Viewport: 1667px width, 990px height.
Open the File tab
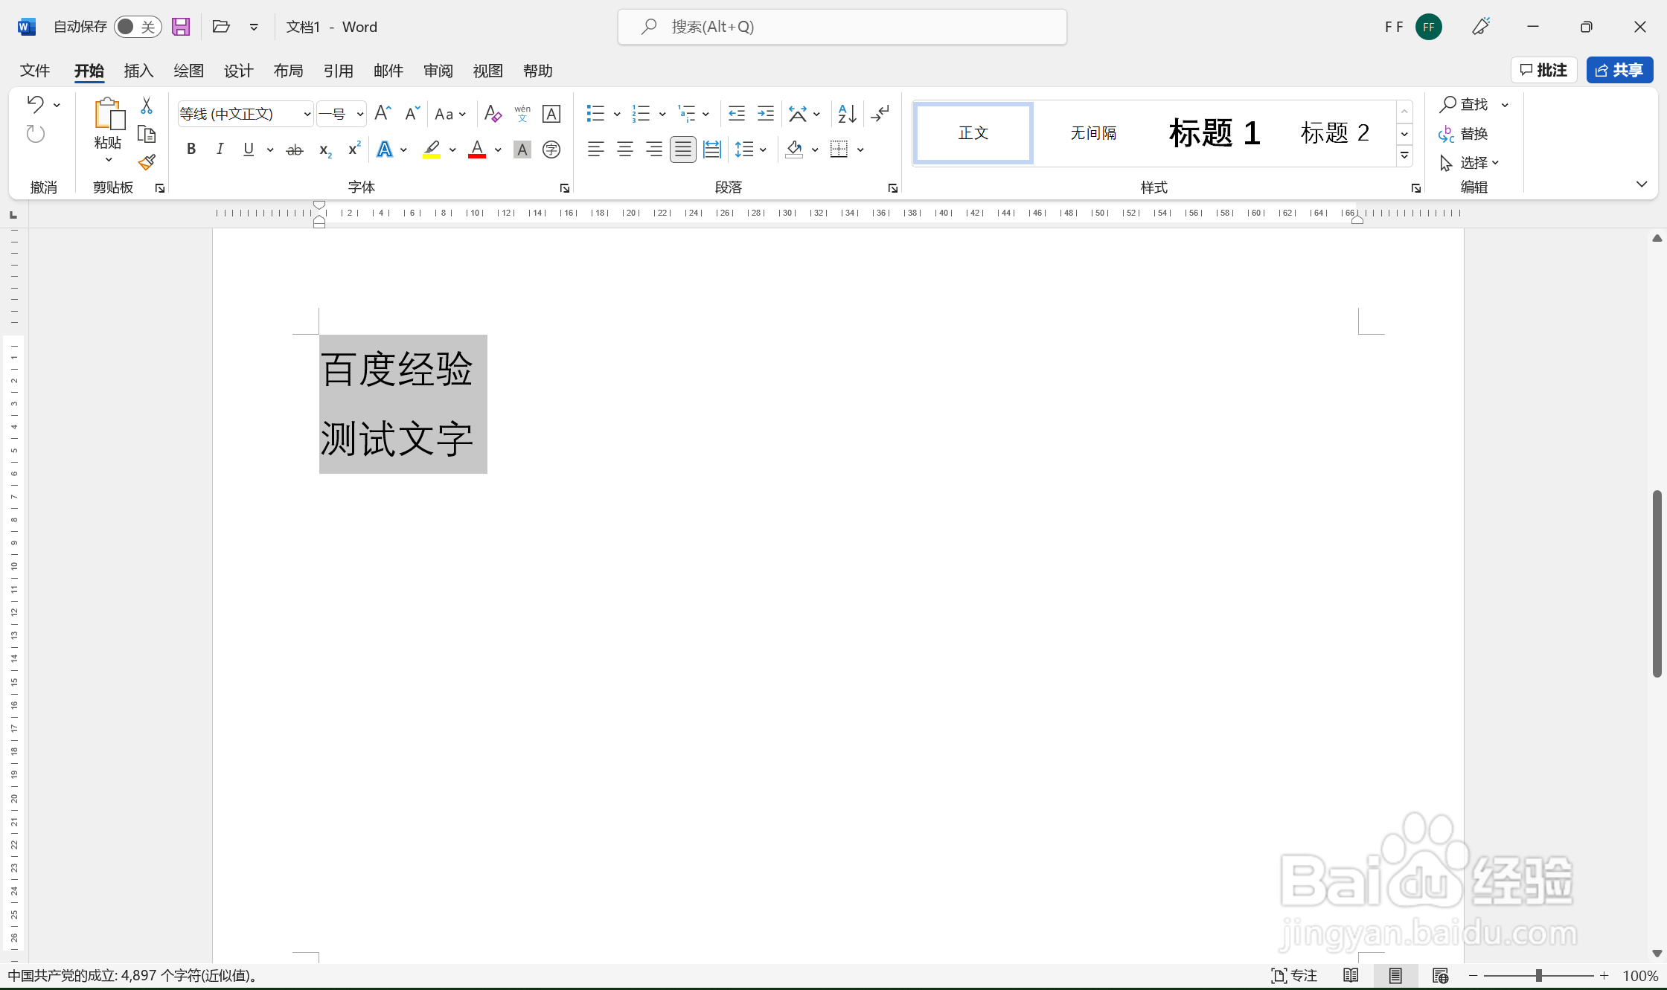(x=35, y=71)
